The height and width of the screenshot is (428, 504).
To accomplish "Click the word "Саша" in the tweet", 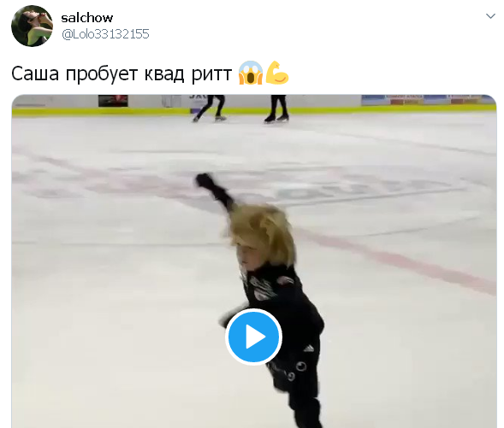I will [x=35, y=73].
